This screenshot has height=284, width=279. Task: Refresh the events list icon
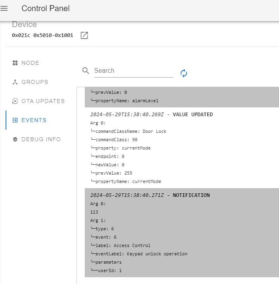click(x=183, y=73)
